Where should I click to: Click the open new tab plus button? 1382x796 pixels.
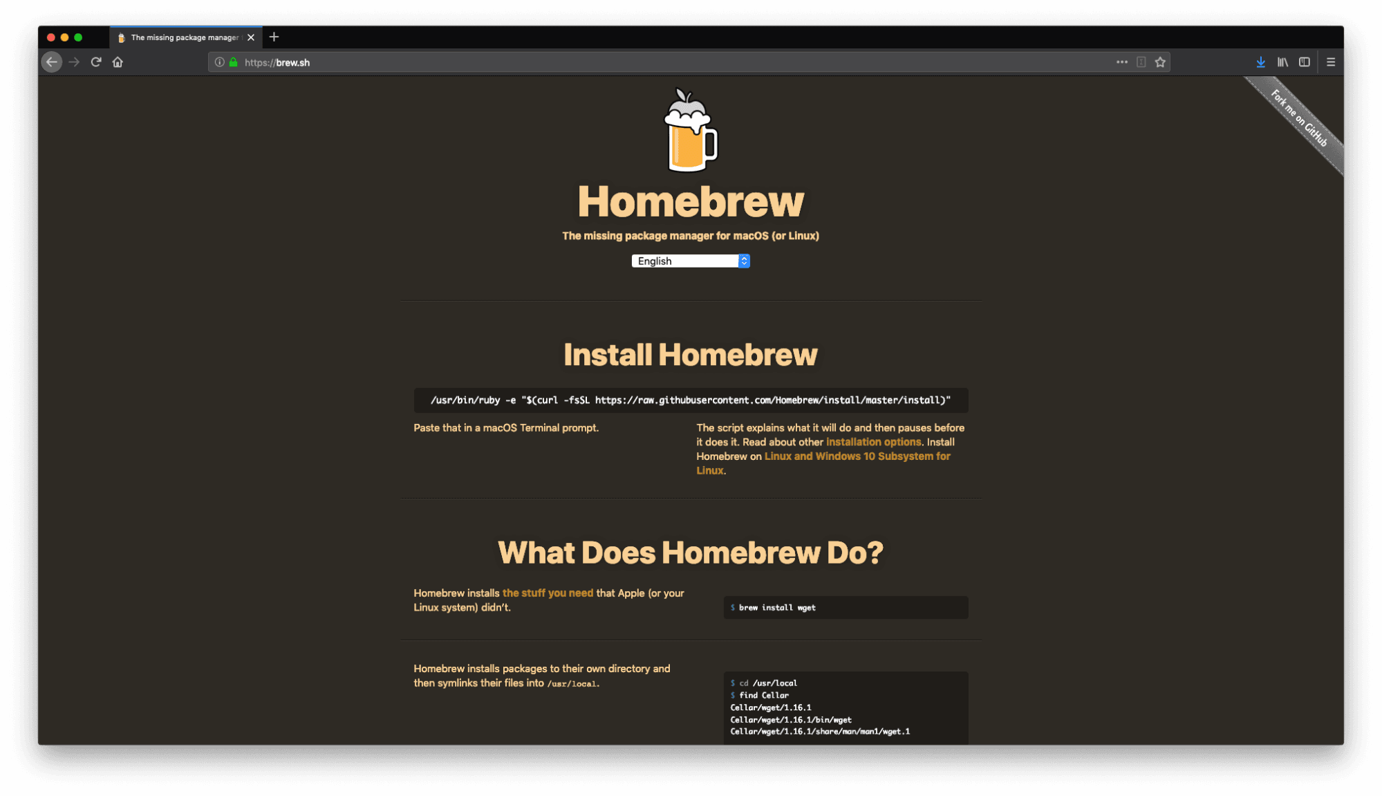[274, 37]
